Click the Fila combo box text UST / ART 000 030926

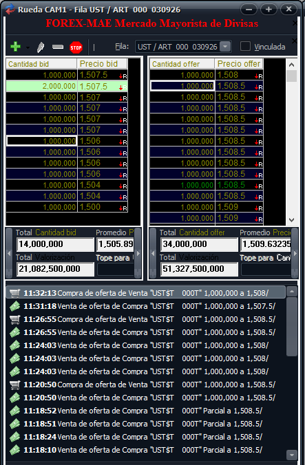pyautogui.click(x=178, y=47)
